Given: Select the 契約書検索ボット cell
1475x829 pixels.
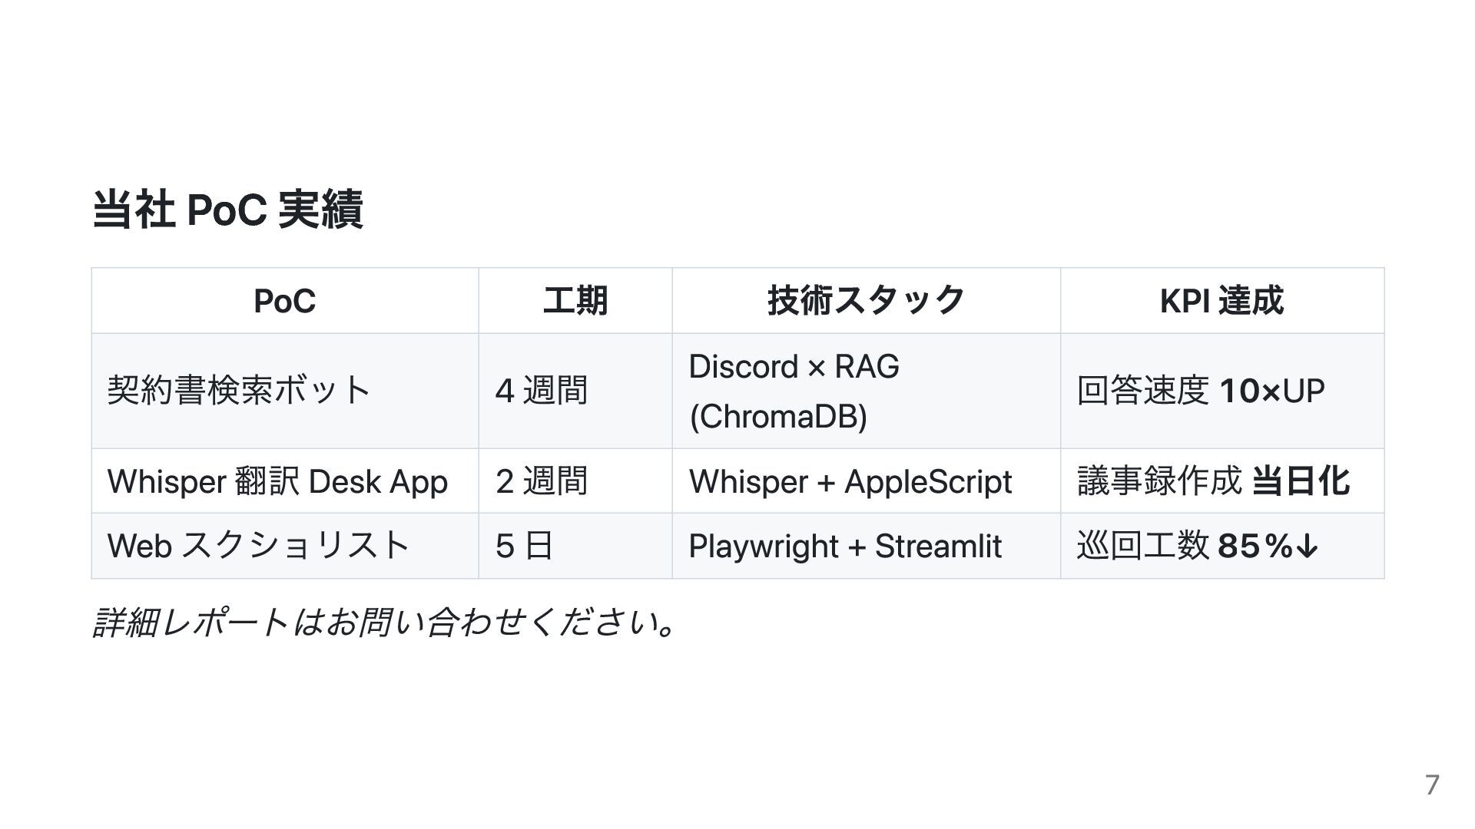Looking at the screenshot, I should (285, 391).
